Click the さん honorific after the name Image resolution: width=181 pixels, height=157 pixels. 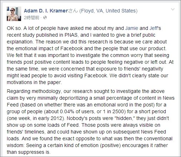click(x=73, y=11)
